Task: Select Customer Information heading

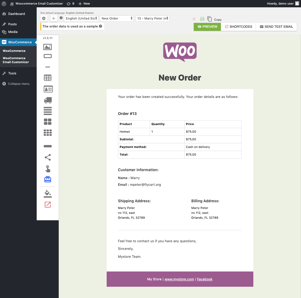Action: pyautogui.click(x=138, y=170)
